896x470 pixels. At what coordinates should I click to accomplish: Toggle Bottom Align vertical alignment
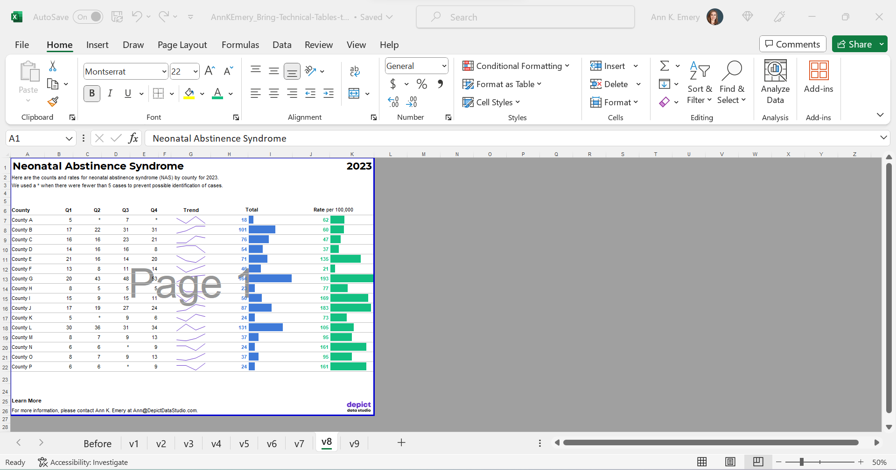coord(292,71)
